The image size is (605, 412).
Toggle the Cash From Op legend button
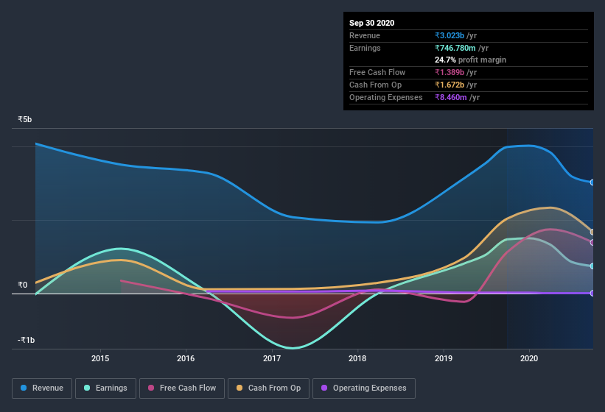(268, 388)
